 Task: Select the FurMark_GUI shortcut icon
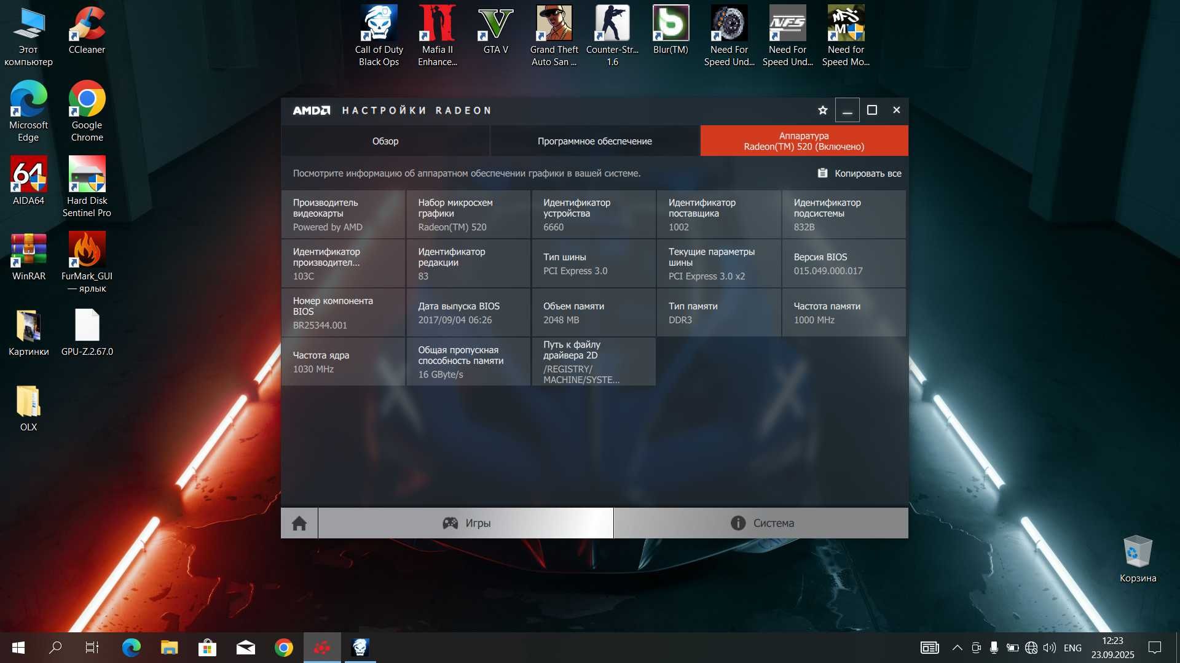(x=87, y=263)
